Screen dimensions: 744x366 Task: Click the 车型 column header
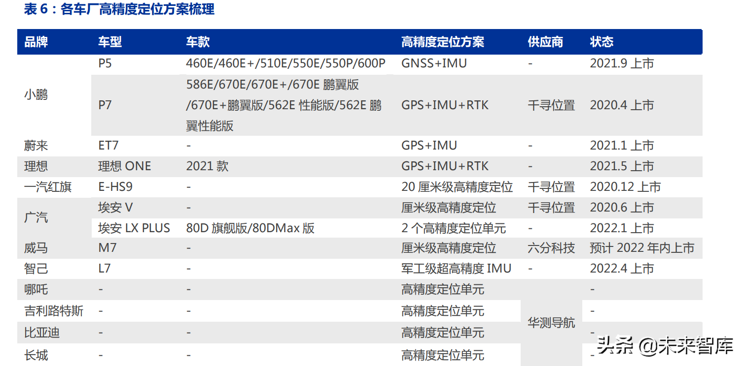(110, 42)
